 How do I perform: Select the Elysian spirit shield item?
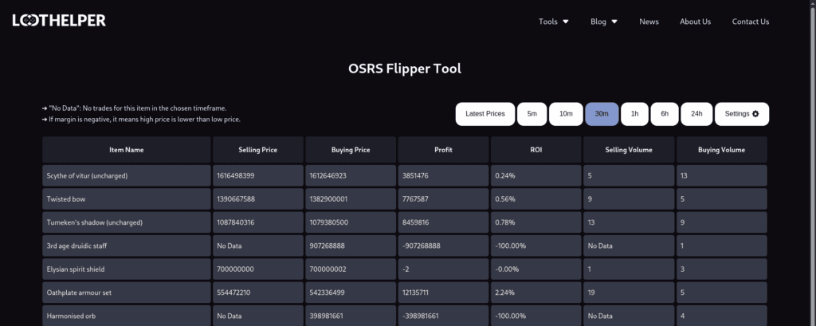(127, 269)
